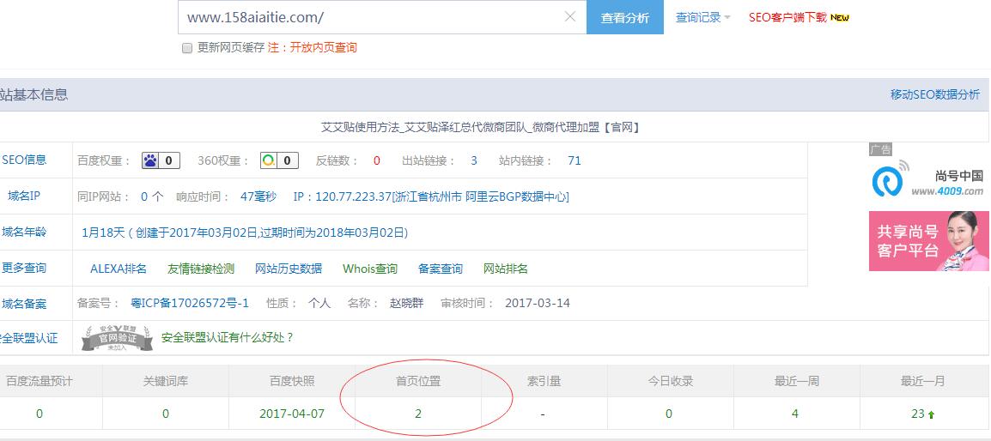Select the SEO信息 row label
The image size is (991, 441).
24,160
